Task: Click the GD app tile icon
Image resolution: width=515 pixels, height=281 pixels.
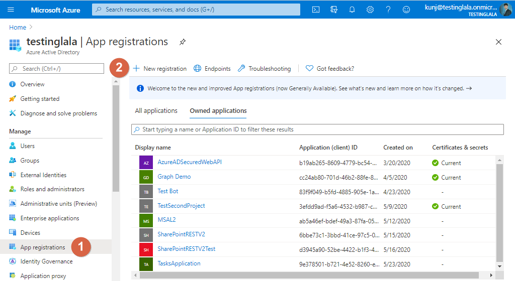Action: (x=146, y=177)
